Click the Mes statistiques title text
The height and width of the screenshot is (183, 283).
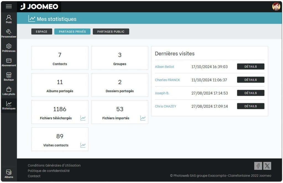click(x=57, y=19)
